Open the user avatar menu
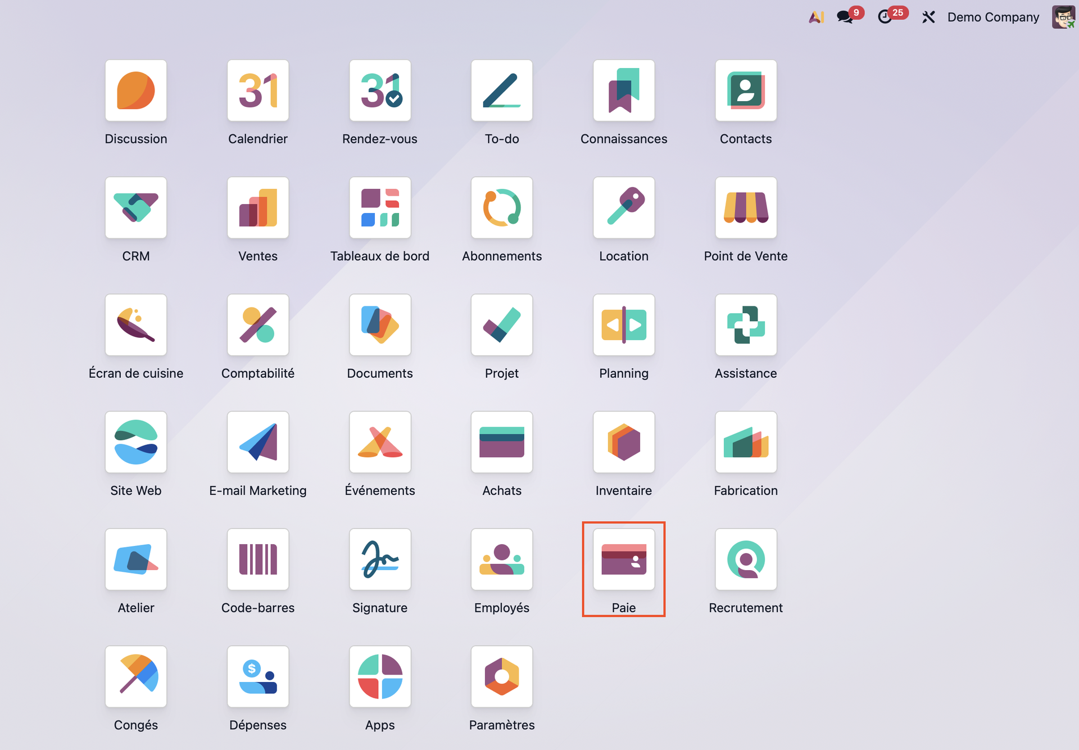This screenshot has height=750, width=1079. tap(1063, 17)
